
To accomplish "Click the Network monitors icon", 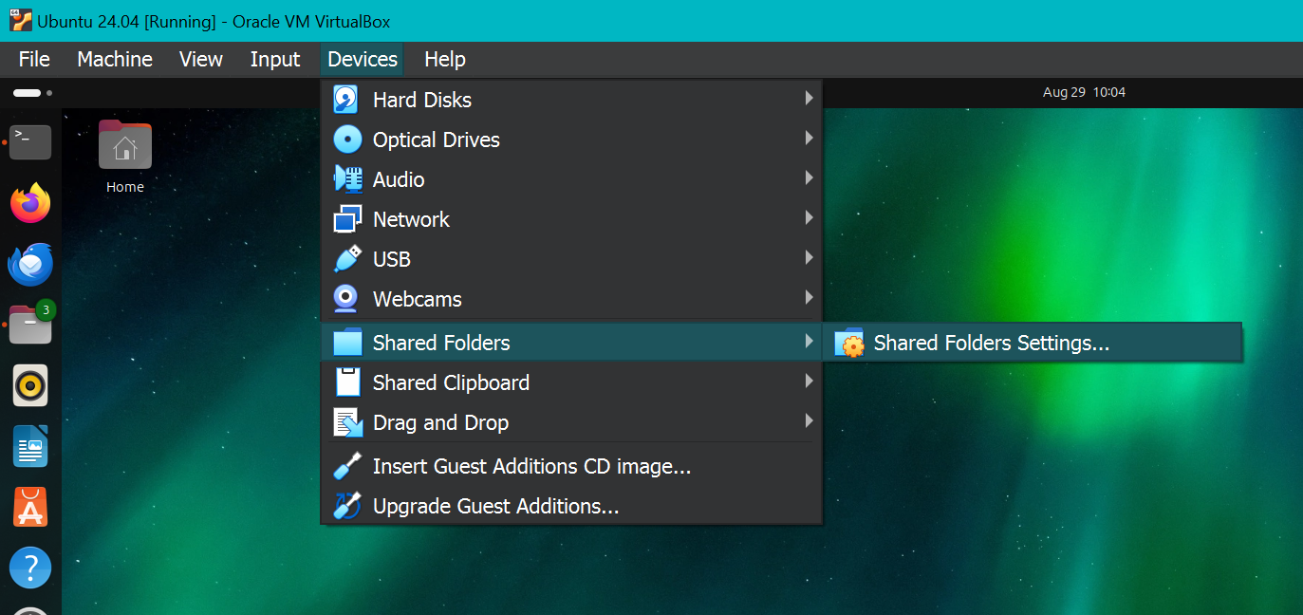I will pyautogui.click(x=347, y=219).
